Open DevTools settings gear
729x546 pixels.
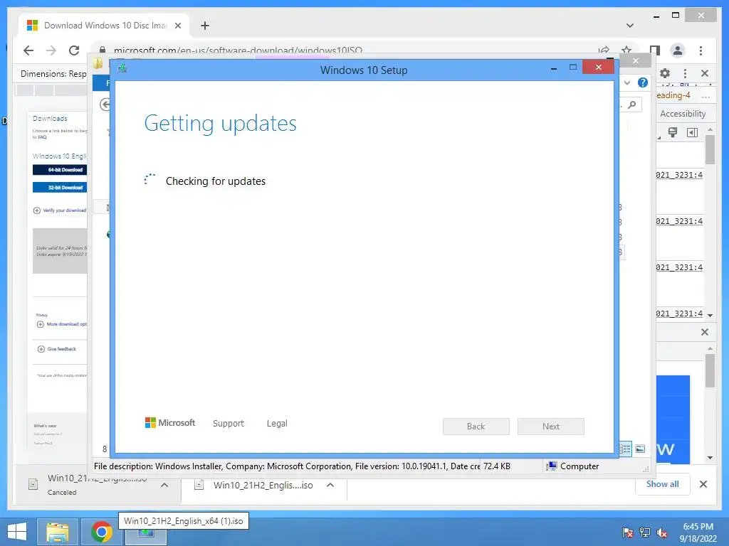click(x=665, y=73)
